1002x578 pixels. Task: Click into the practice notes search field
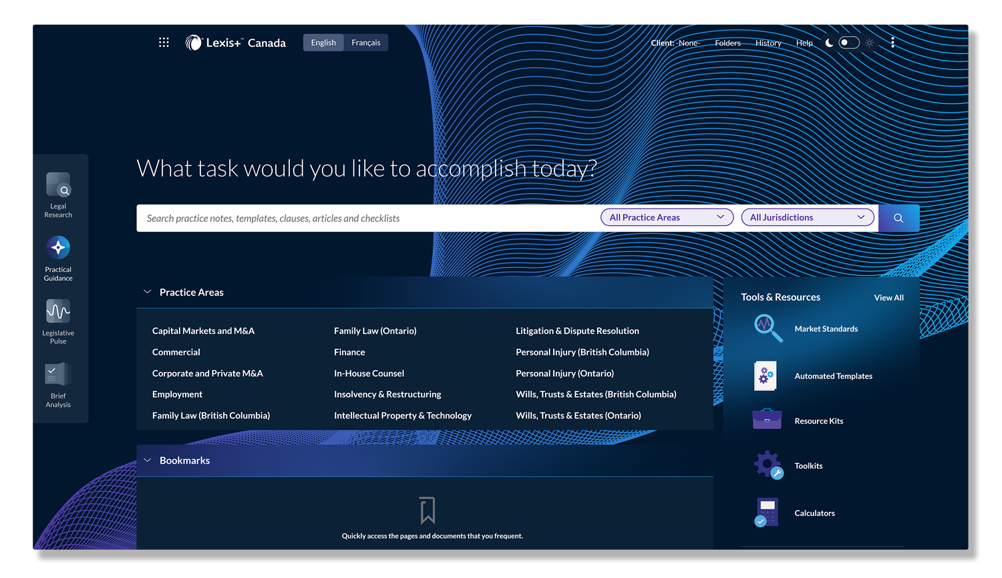[x=367, y=219]
